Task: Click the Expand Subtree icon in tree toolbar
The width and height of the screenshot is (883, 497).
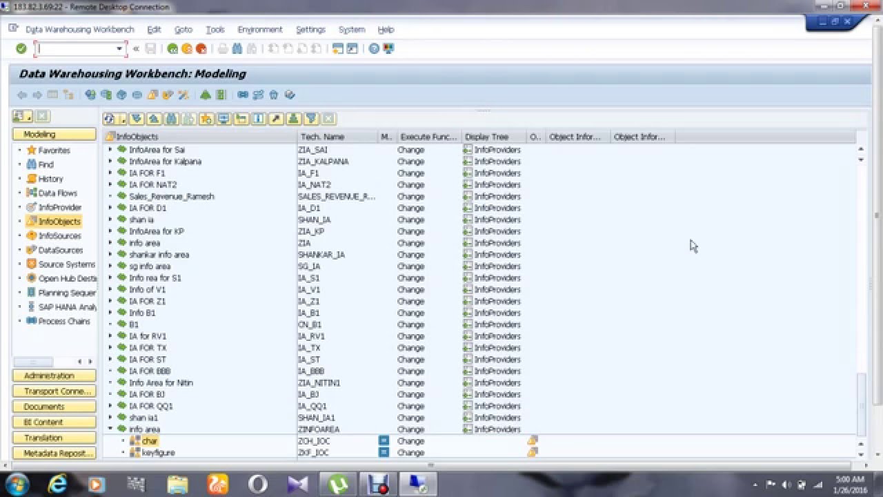Action: click(x=136, y=119)
